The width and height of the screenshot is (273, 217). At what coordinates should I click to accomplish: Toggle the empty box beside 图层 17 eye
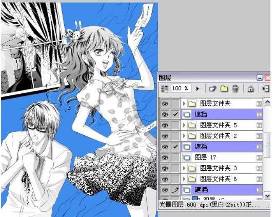pyautogui.click(x=175, y=158)
